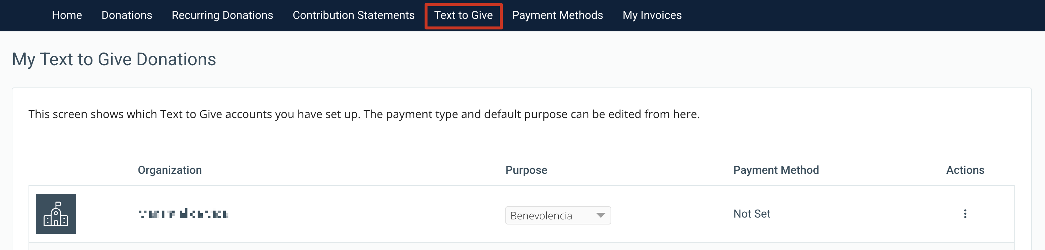This screenshot has width=1045, height=250.
Task: Open My Invoices
Action: (652, 15)
